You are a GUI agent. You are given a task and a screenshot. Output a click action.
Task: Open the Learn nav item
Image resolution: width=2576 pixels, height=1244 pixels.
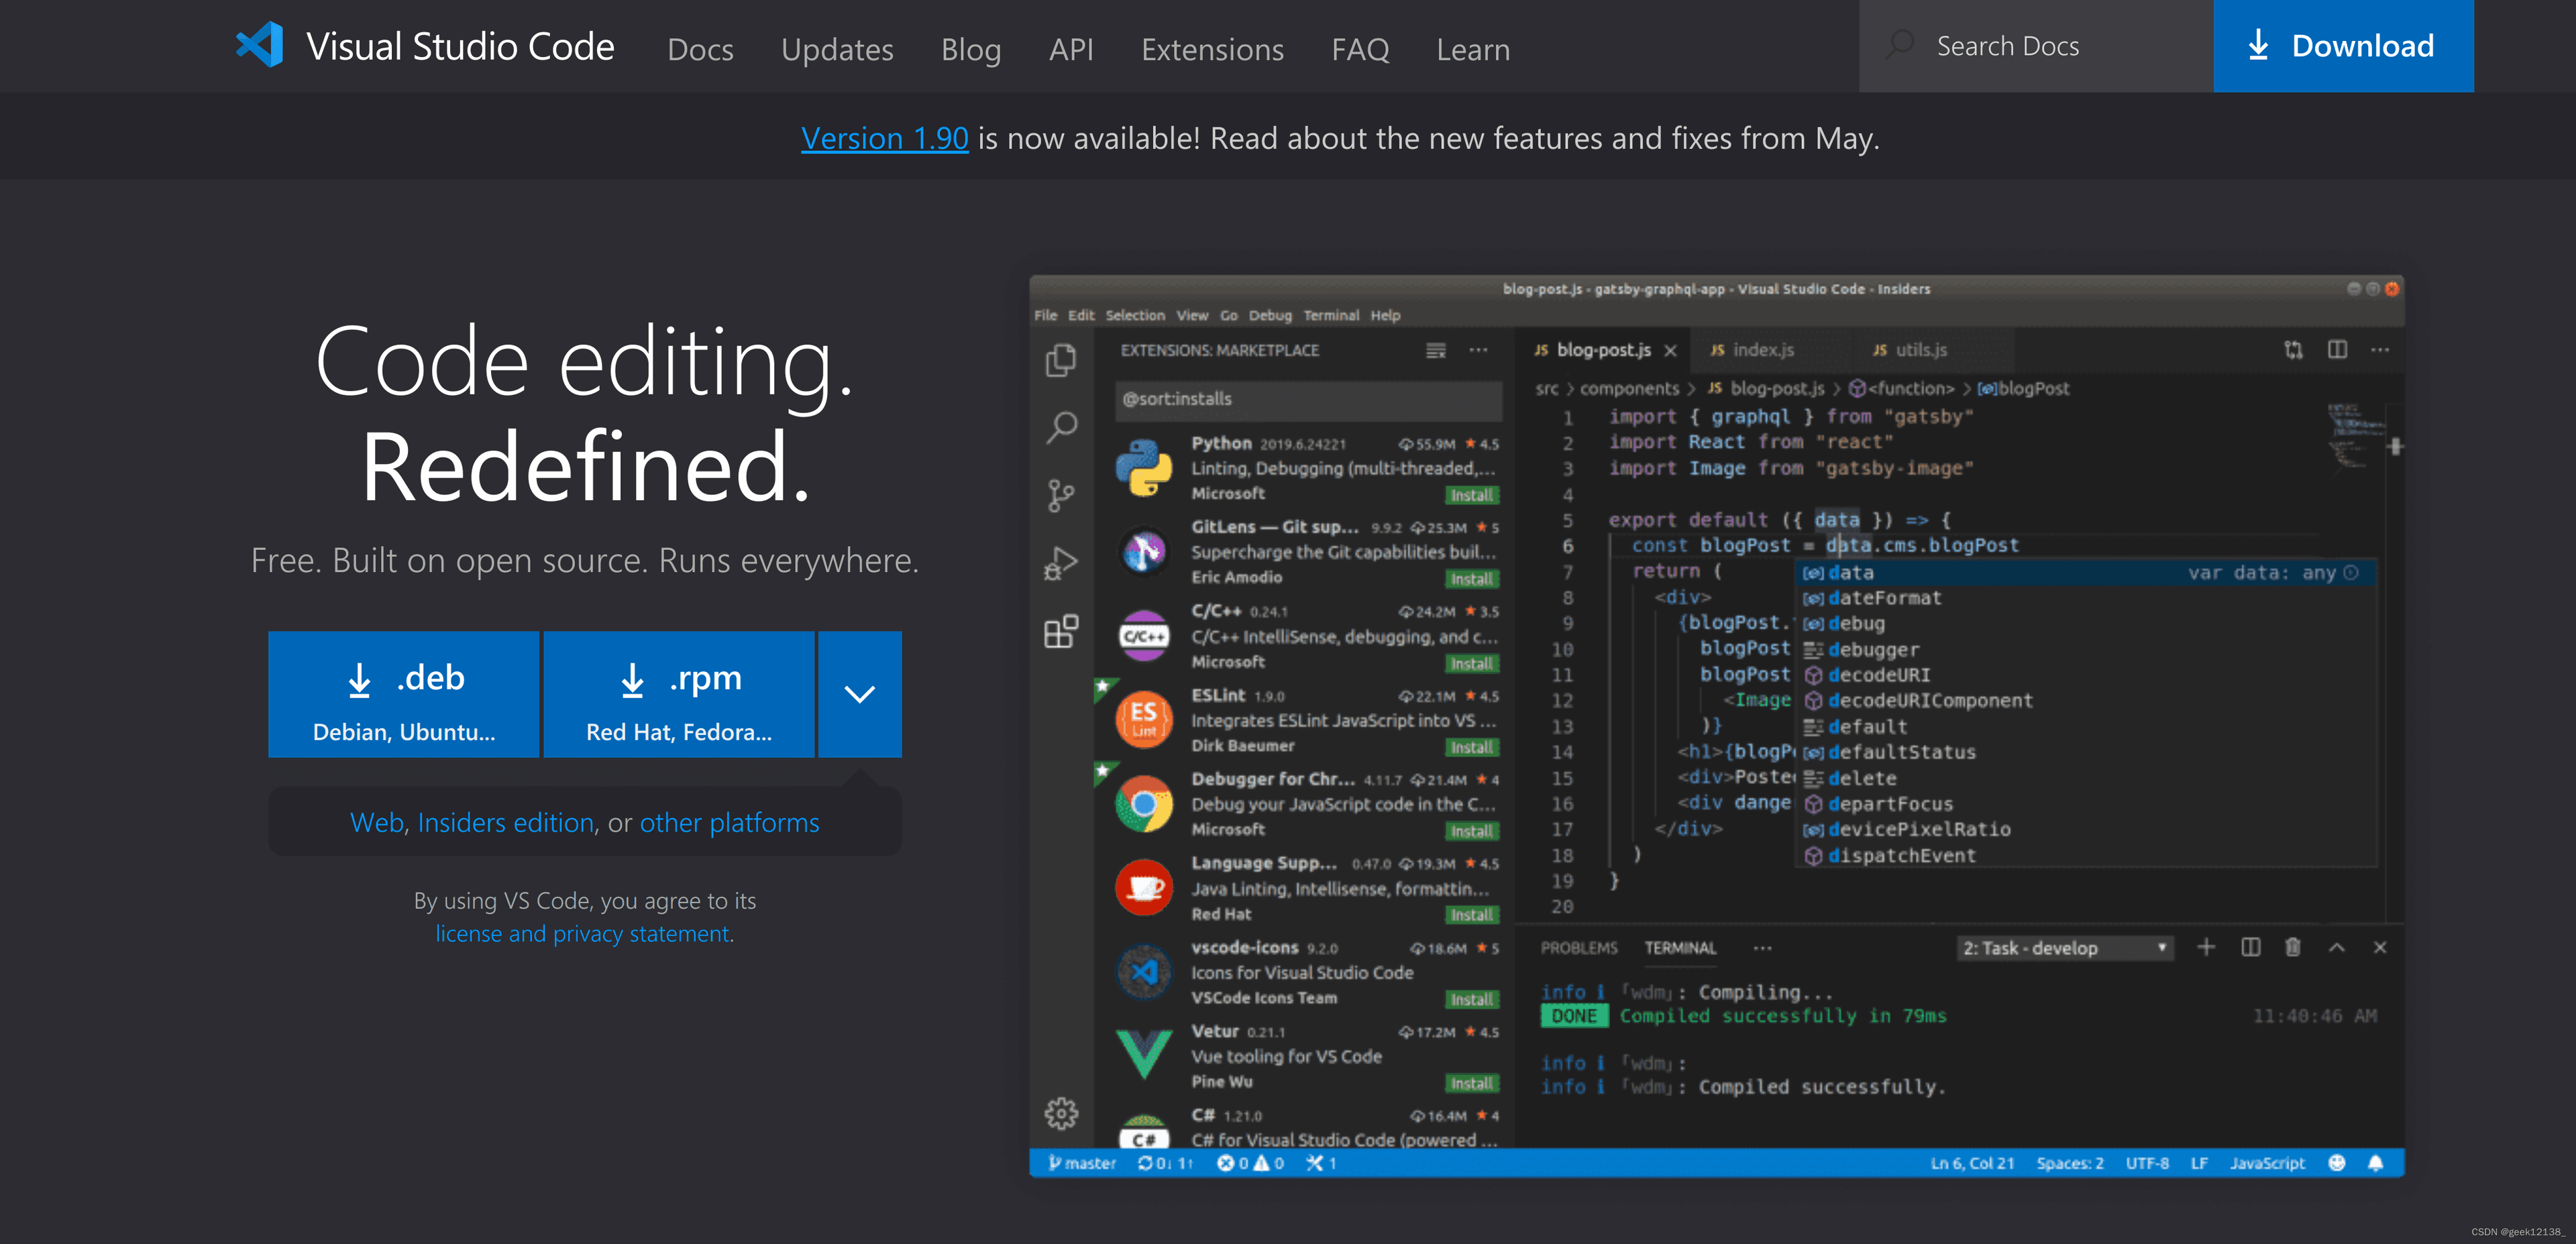click(1473, 49)
